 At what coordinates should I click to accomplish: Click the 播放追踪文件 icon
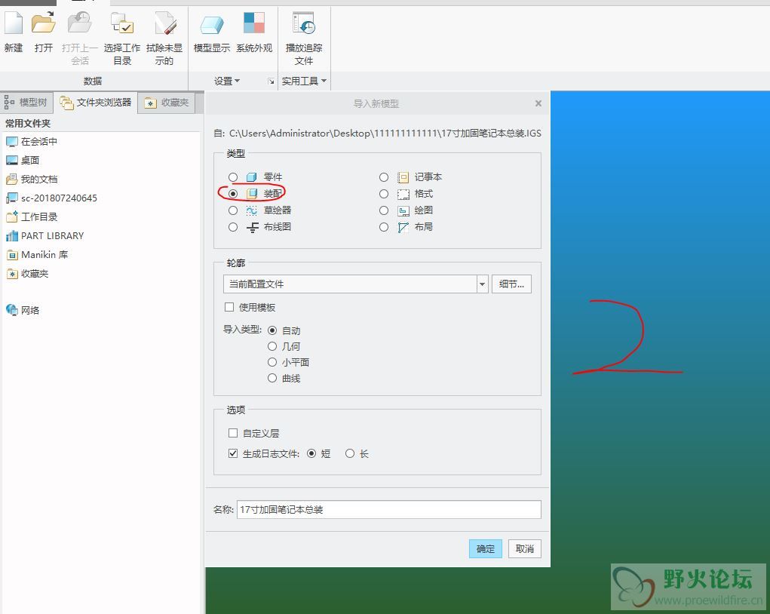[303, 23]
